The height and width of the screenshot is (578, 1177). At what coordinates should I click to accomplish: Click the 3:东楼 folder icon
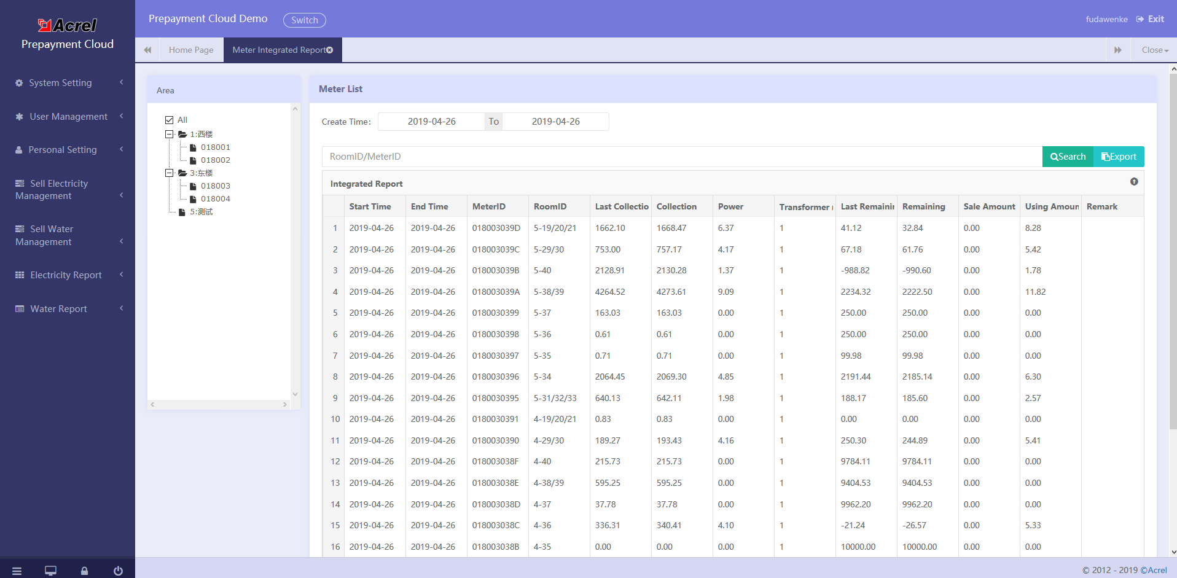(x=182, y=173)
